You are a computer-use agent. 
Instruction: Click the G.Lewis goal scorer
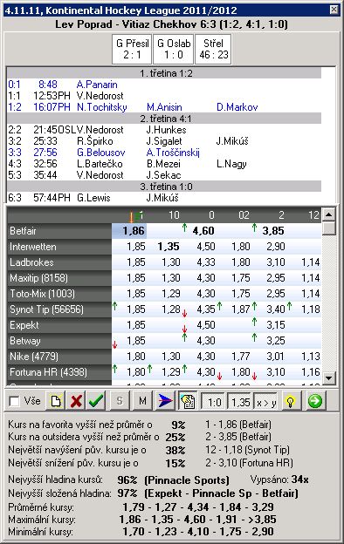pos(93,198)
